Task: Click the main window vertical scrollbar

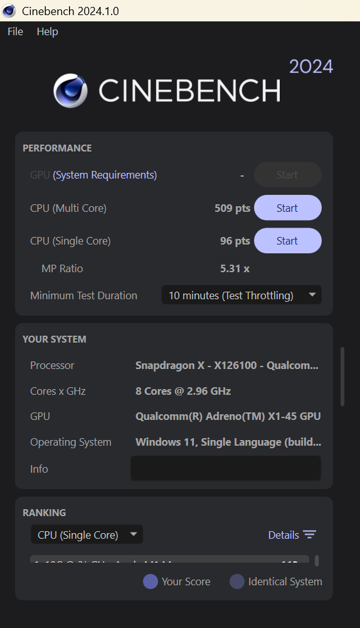Action: [342, 377]
